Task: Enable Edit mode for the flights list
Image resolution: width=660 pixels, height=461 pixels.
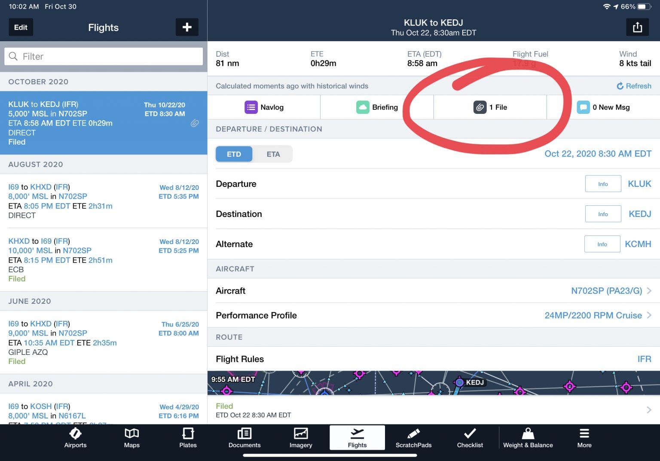Action: tap(21, 27)
